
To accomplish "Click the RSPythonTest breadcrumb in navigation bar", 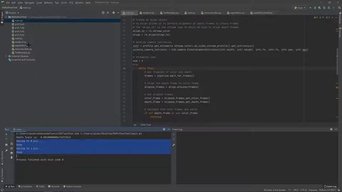I will tap(10, 7).
